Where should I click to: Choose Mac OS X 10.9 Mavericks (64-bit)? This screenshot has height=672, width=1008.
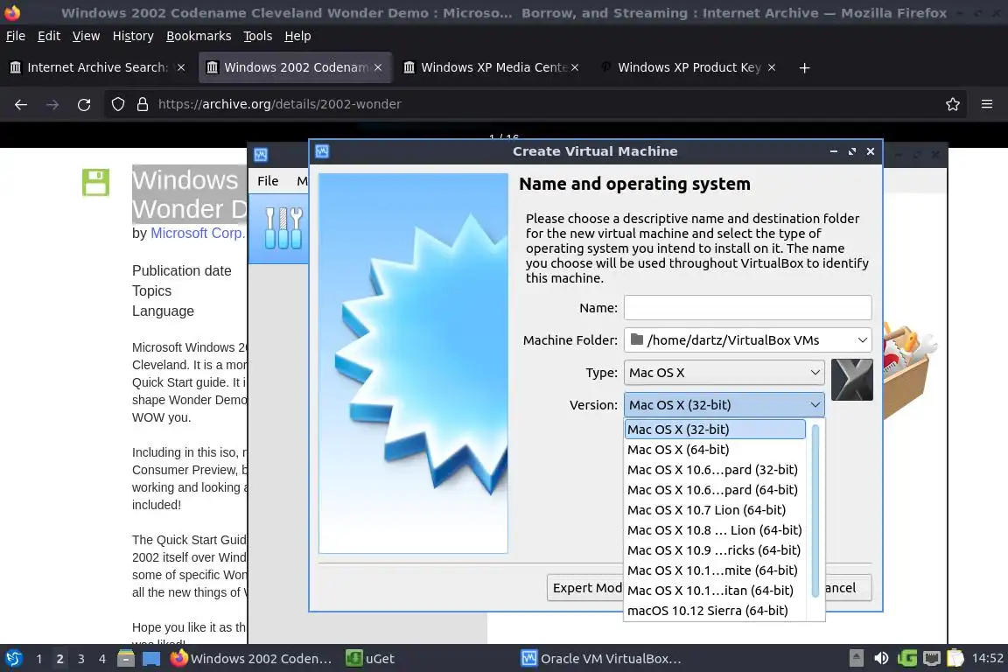point(715,549)
